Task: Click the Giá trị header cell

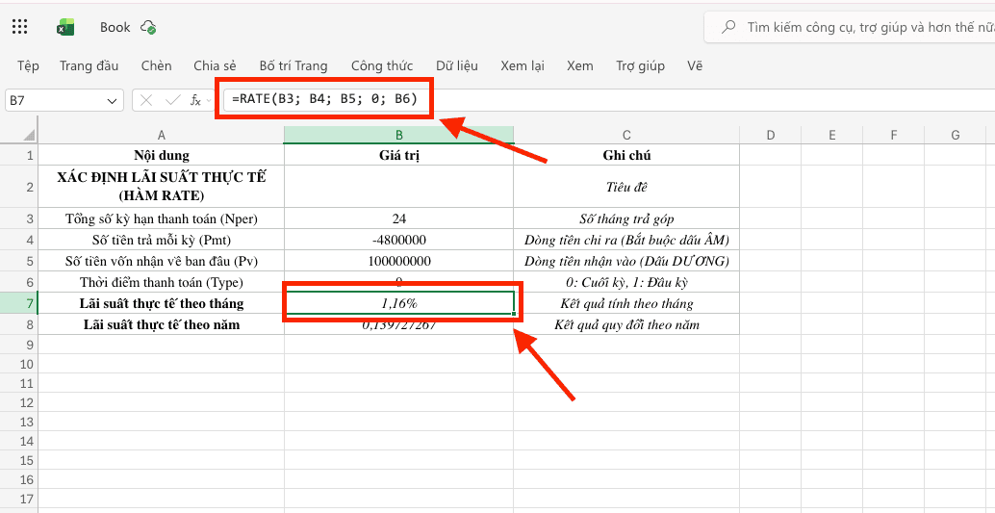Action: 398,155
